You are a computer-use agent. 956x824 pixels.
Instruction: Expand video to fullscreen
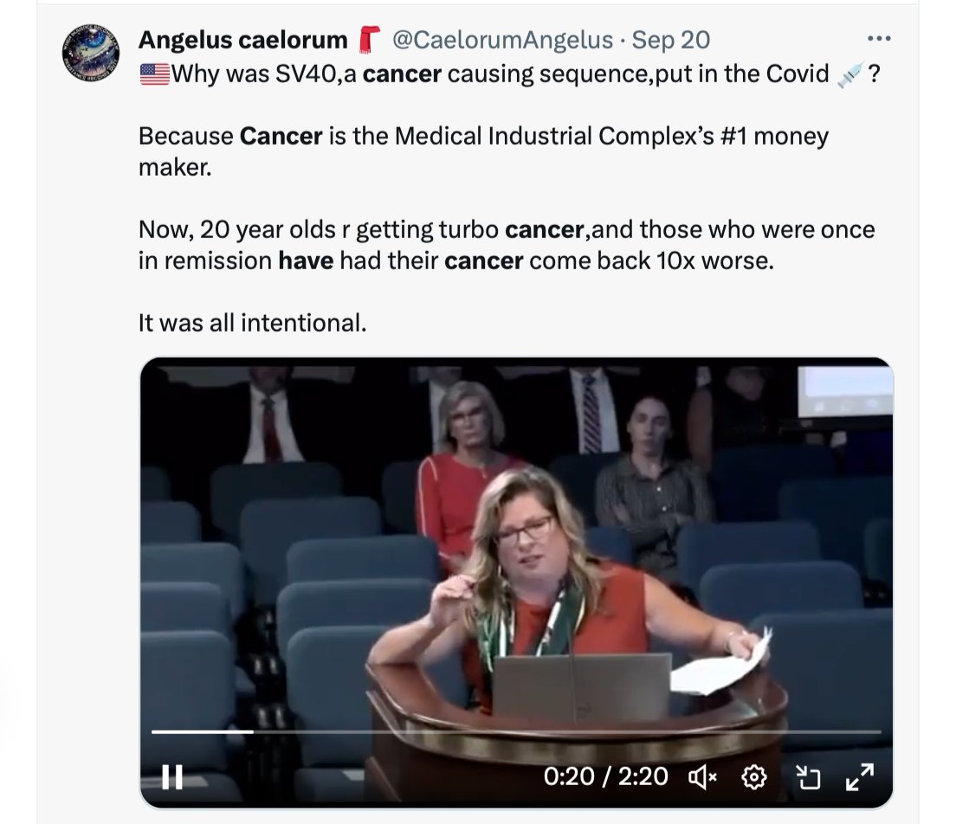[860, 777]
